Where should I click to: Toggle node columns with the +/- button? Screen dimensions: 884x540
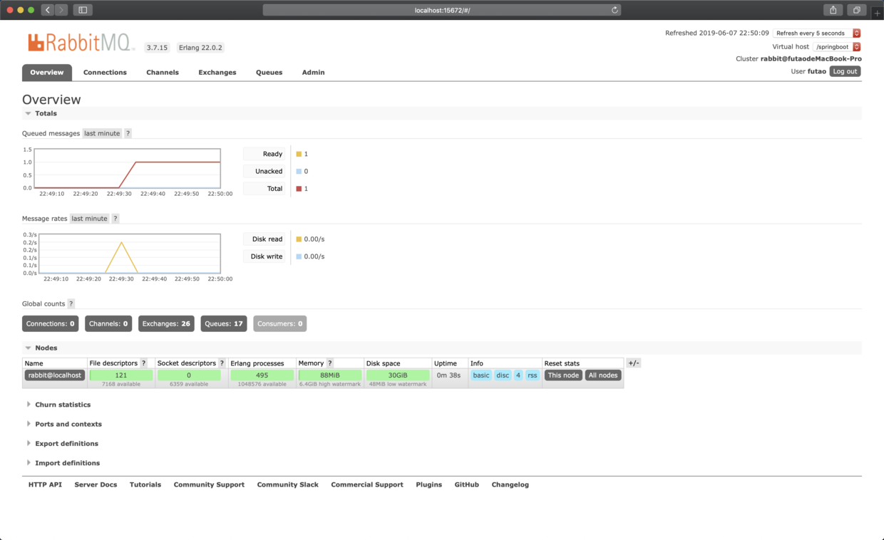[633, 363]
